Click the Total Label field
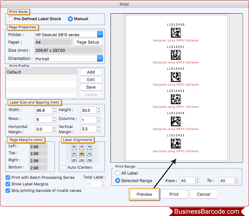The height and width of the screenshot is (216, 249). pos(94,184)
